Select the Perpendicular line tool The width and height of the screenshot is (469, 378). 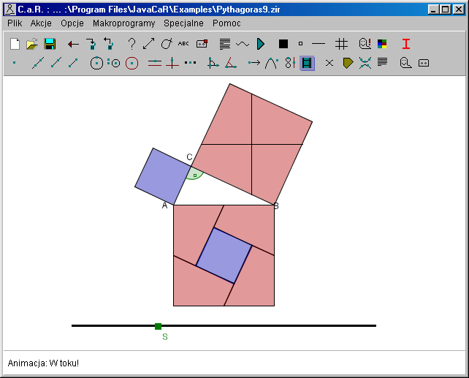(x=172, y=63)
